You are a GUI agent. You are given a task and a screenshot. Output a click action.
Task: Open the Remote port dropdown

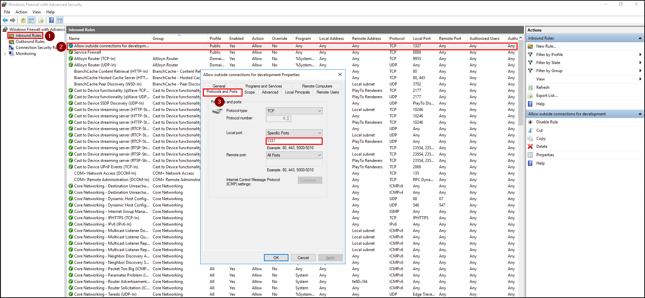pyautogui.click(x=294, y=155)
